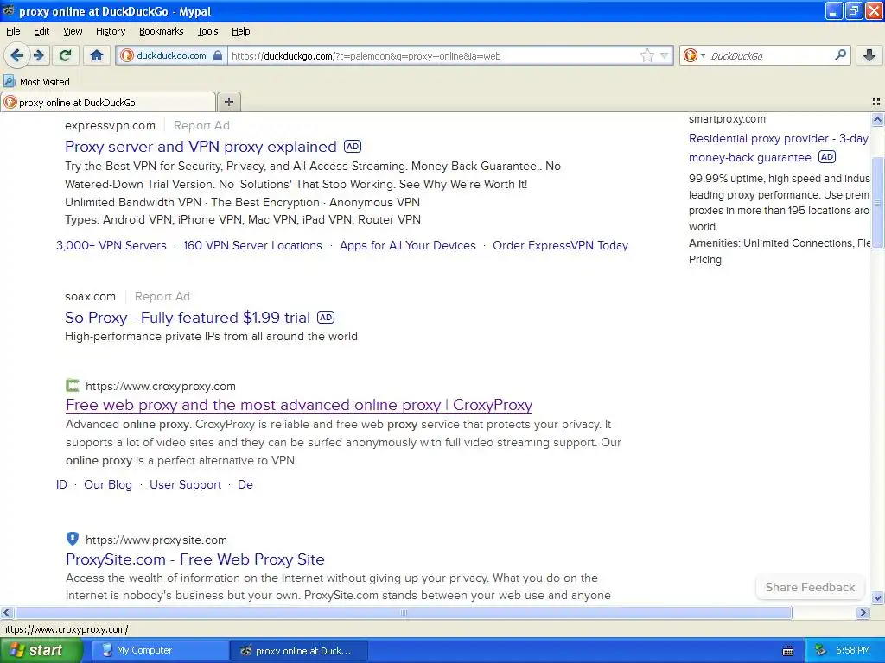Click the 'Order ExpressVPN Today' link

tap(560, 245)
